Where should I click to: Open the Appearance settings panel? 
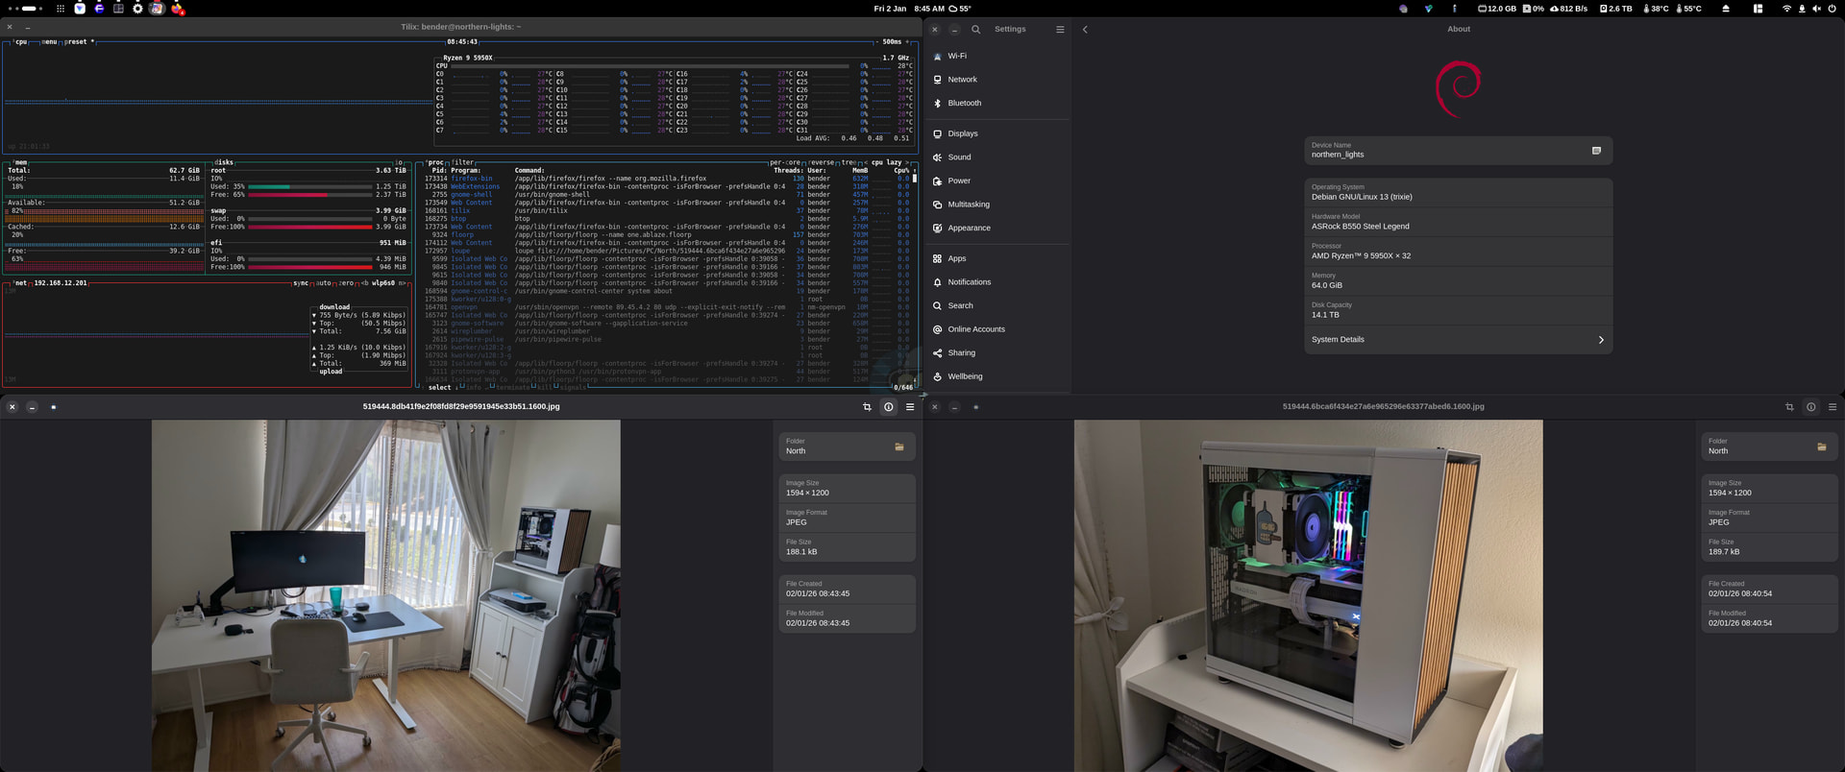[969, 229]
